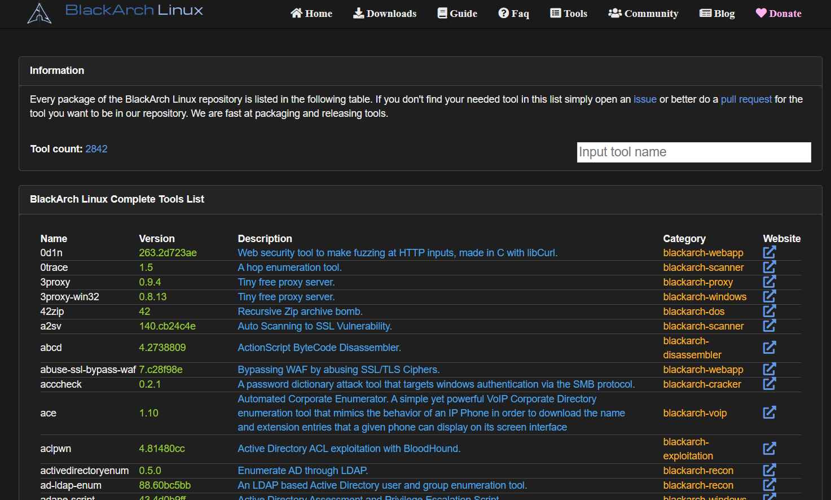Screen dimensions: 831x500
Task: Select tool name 'abuse-ssl-bypass-waf'
Action: 88,370
